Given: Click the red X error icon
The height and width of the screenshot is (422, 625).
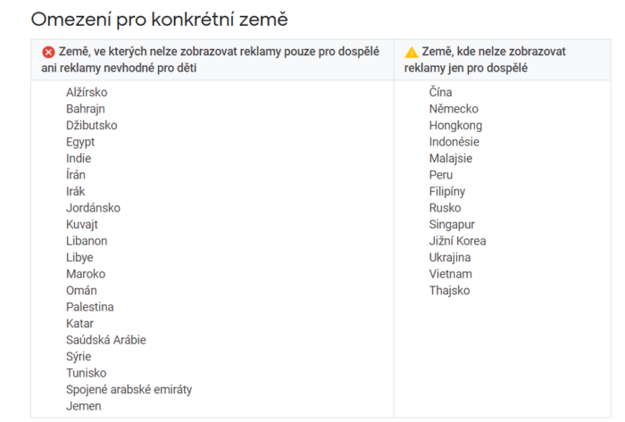Looking at the screenshot, I should 48,52.
